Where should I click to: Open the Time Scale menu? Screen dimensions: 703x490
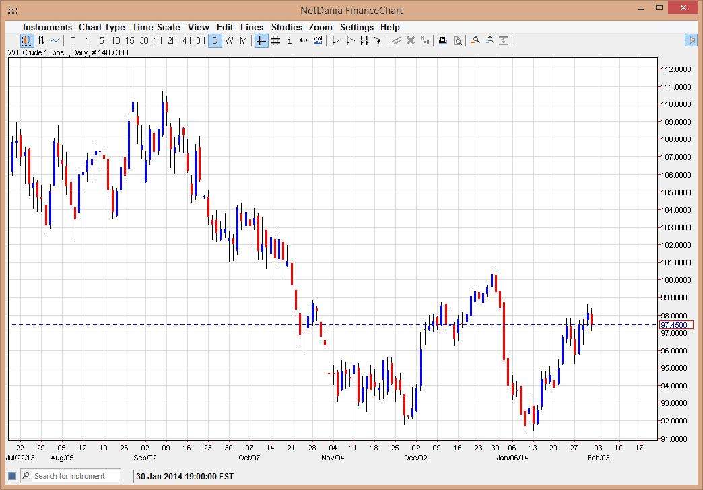pos(156,27)
